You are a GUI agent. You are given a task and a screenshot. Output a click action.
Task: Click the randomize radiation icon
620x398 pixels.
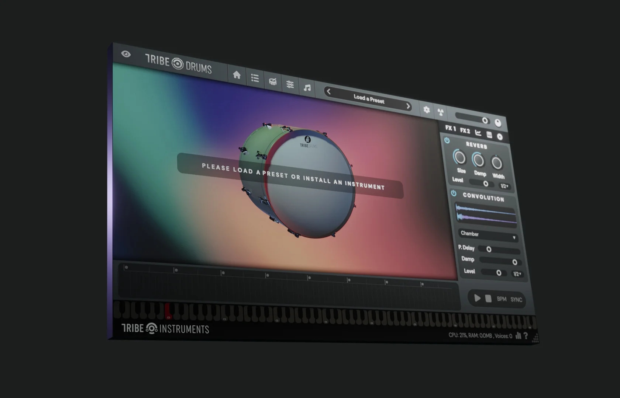[x=441, y=112]
